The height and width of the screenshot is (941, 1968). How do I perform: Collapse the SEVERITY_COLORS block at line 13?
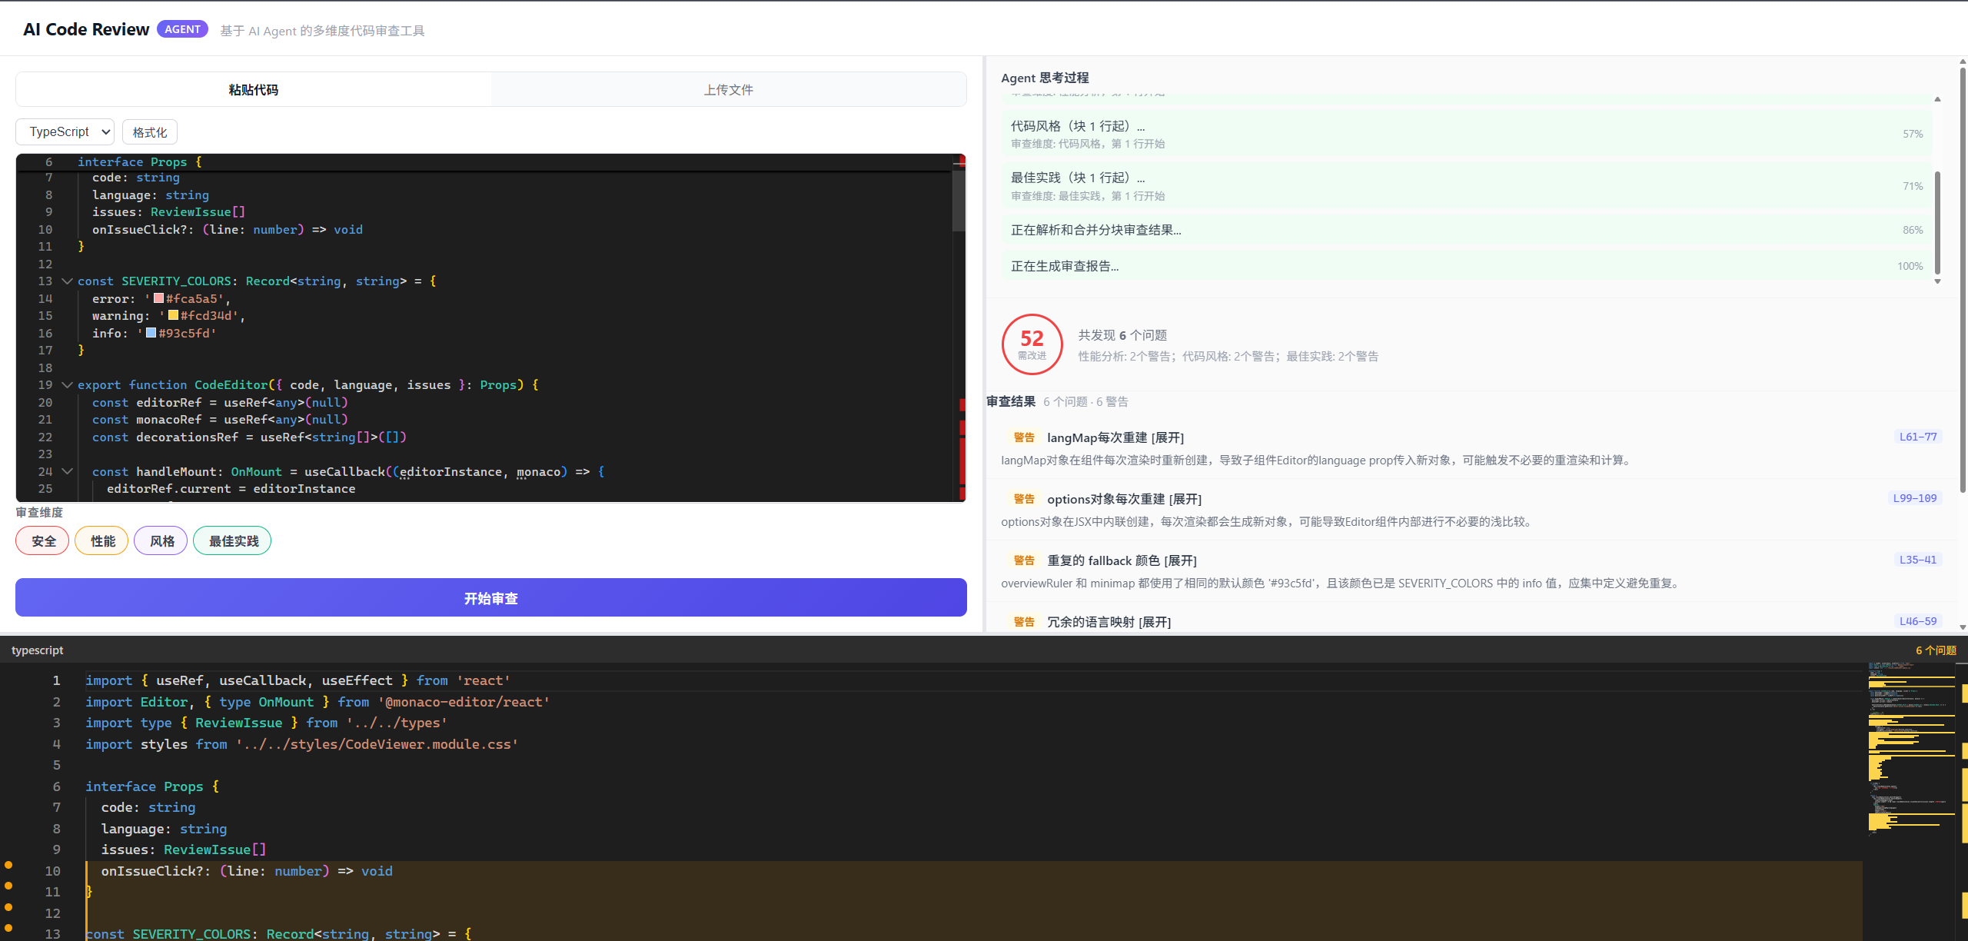click(67, 281)
